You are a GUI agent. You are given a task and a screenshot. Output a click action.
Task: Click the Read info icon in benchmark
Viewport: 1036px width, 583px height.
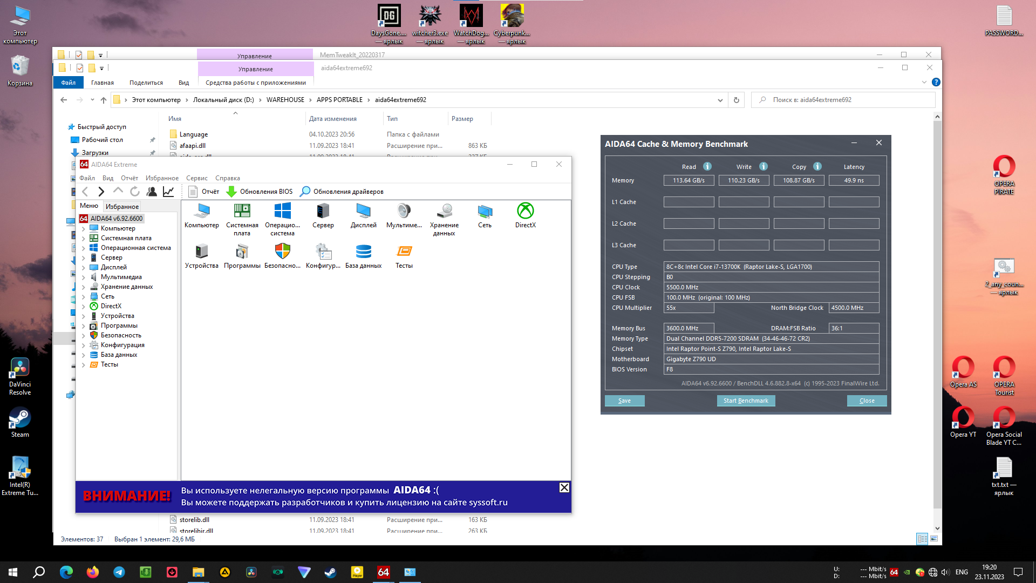(x=707, y=167)
